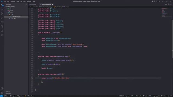Open conn.php in the explorer tree
The height and width of the screenshot is (97, 173).
(16, 19)
